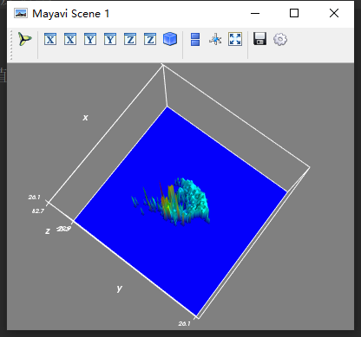Click the first X axis view button
Viewport: 361px width, 337px height.
pos(50,39)
